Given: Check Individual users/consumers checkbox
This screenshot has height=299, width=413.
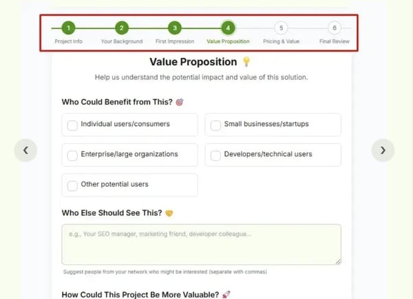Looking at the screenshot, I should point(72,125).
